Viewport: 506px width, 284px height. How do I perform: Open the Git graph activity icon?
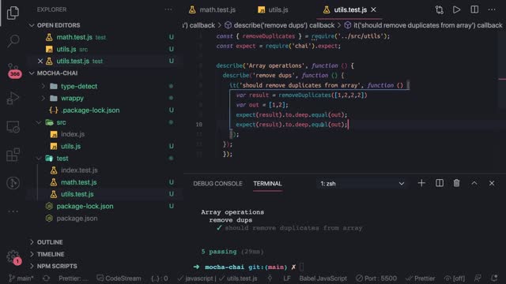(13, 183)
